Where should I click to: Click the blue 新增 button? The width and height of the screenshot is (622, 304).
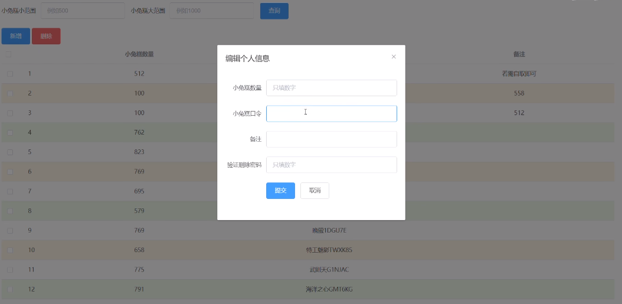pyautogui.click(x=15, y=36)
